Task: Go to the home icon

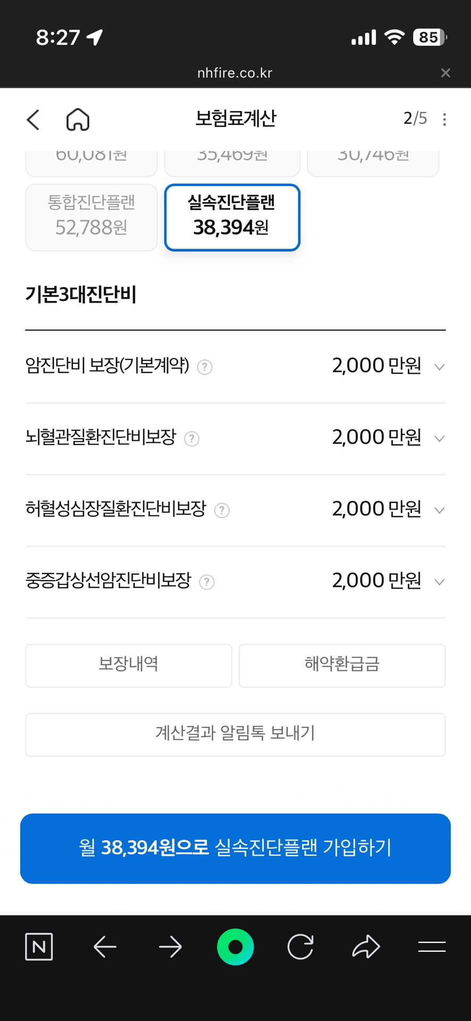Action: [x=78, y=120]
